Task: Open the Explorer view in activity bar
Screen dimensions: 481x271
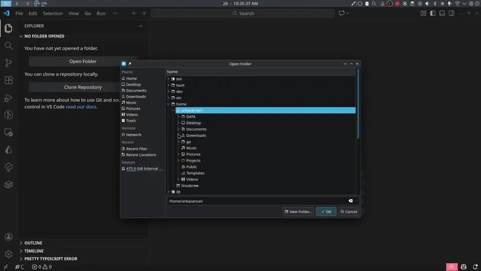Action: [x=9, y=28]
